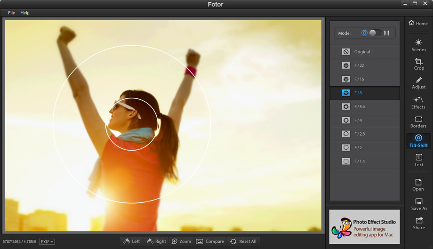The width and height of the screenshot is (433, 249).
Task: Open the Effects panel
Action: 418,103
